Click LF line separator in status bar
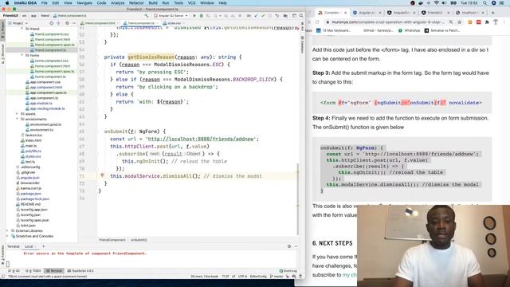Viewport: 510px width, 287px height. pos(233,277)
